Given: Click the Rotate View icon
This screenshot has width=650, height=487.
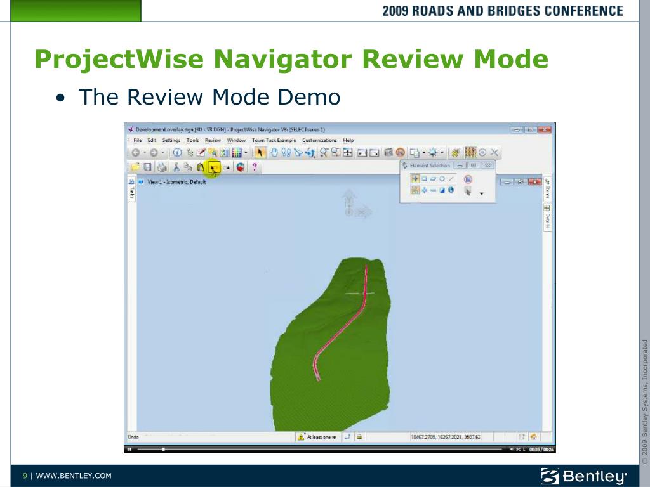Looking at the screenshot, I should (x=310, y=153).
